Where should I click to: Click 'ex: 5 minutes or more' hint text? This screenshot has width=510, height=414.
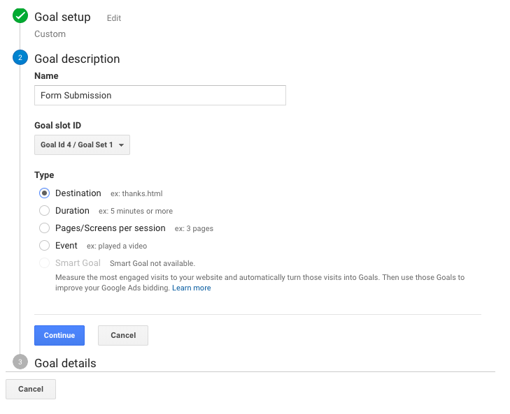136,212
